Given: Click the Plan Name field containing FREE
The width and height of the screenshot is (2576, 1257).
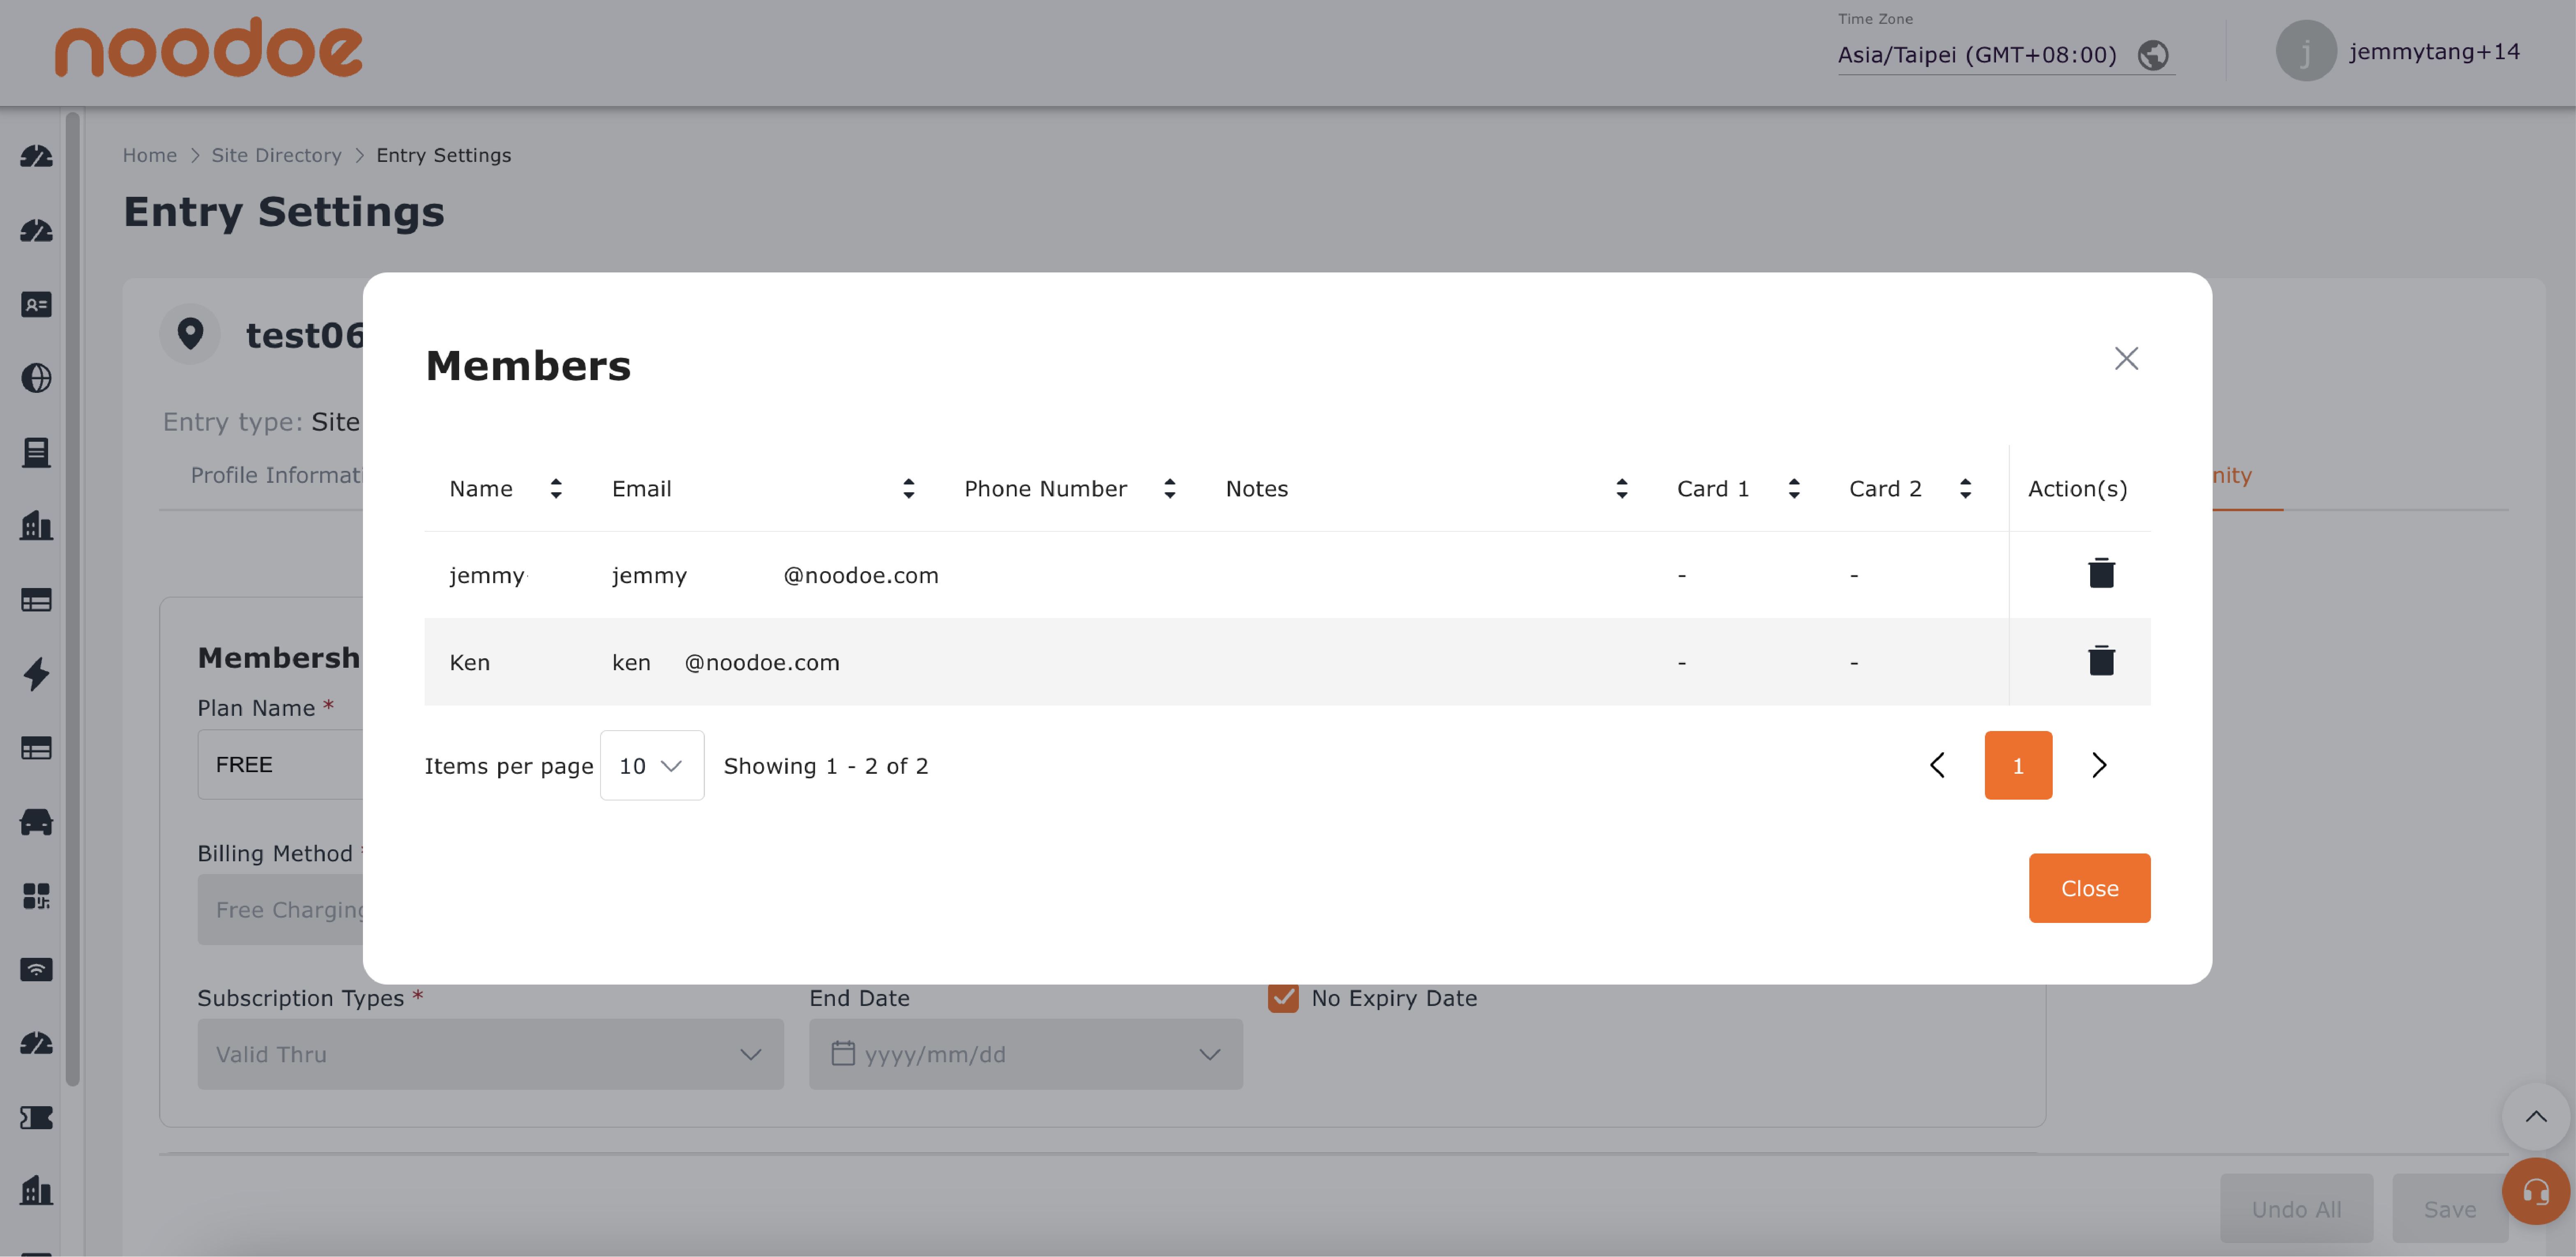Looking at the screenshot, I should pyautogui.click(x=280, y=765).
